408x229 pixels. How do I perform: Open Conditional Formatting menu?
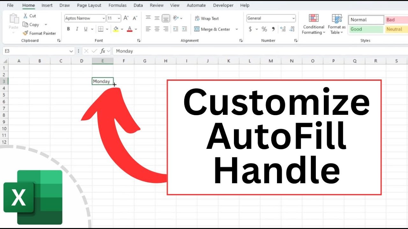point(314,24)
